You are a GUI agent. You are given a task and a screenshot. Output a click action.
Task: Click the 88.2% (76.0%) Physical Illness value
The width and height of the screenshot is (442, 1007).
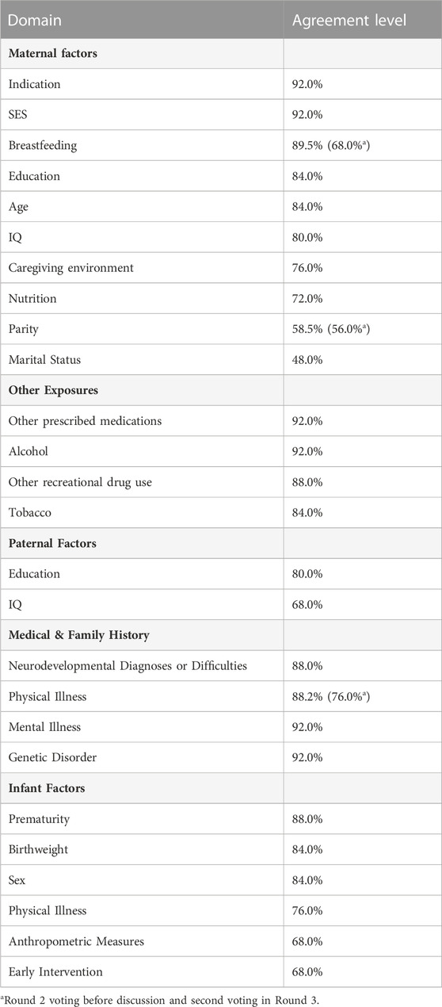click(x=340, y=696)
